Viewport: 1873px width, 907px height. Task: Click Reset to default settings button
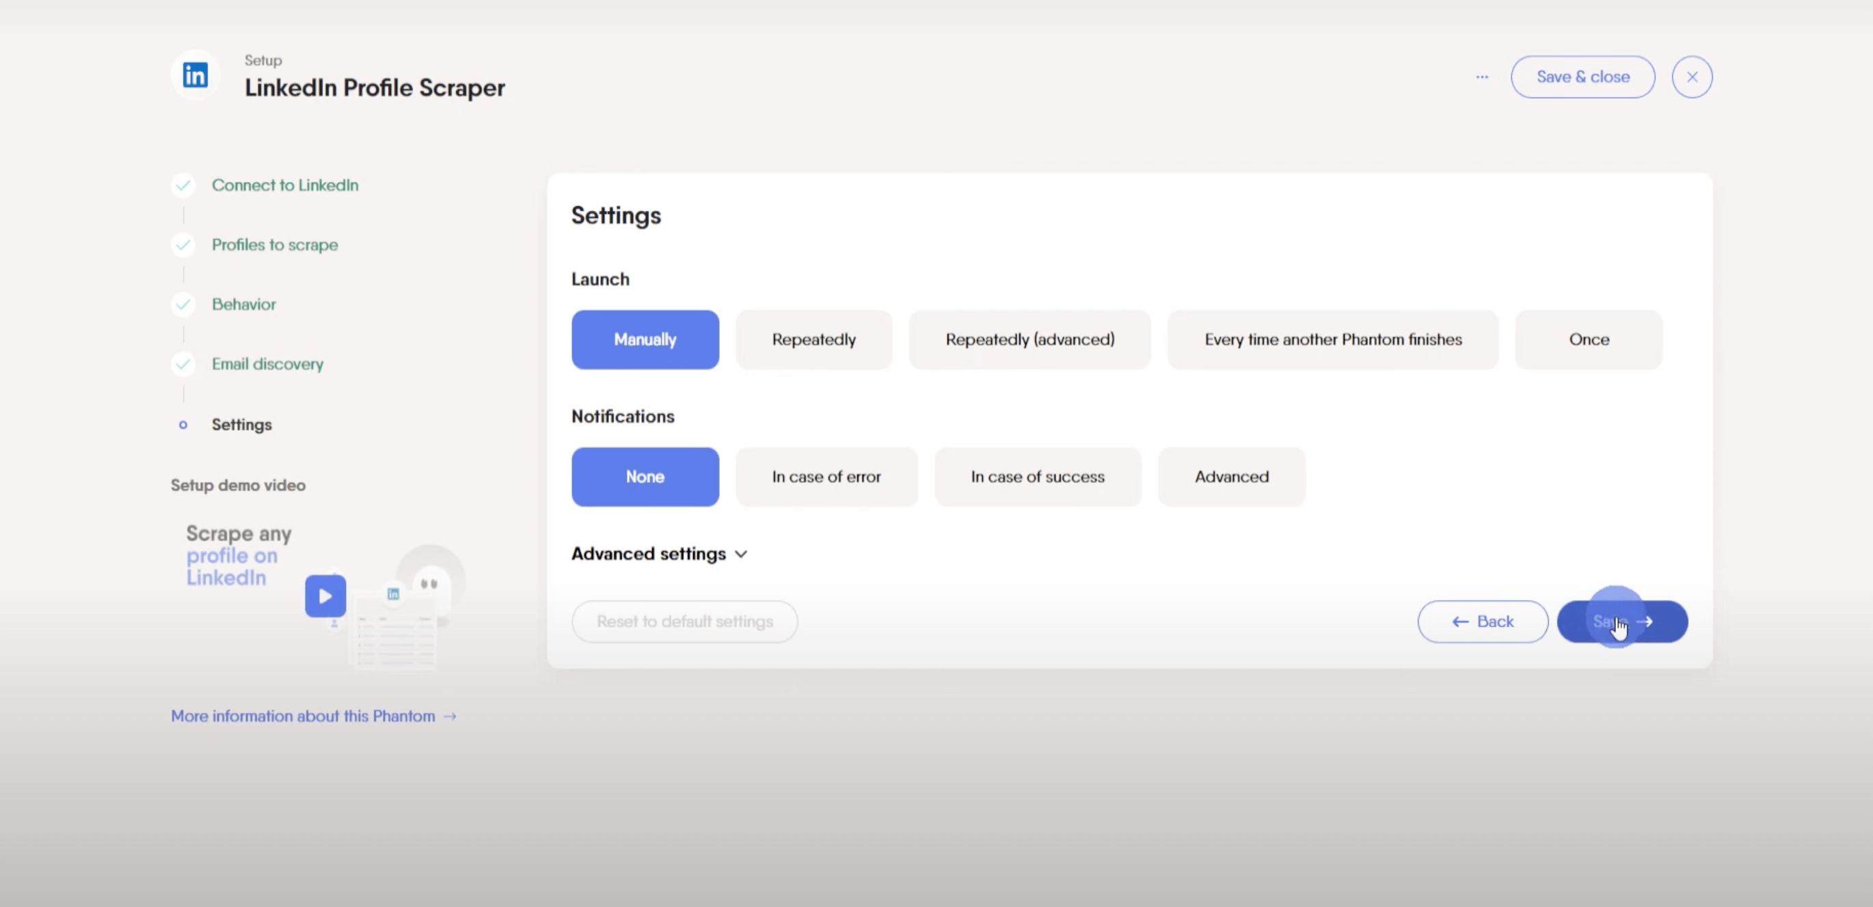click(x=684, y=622)
